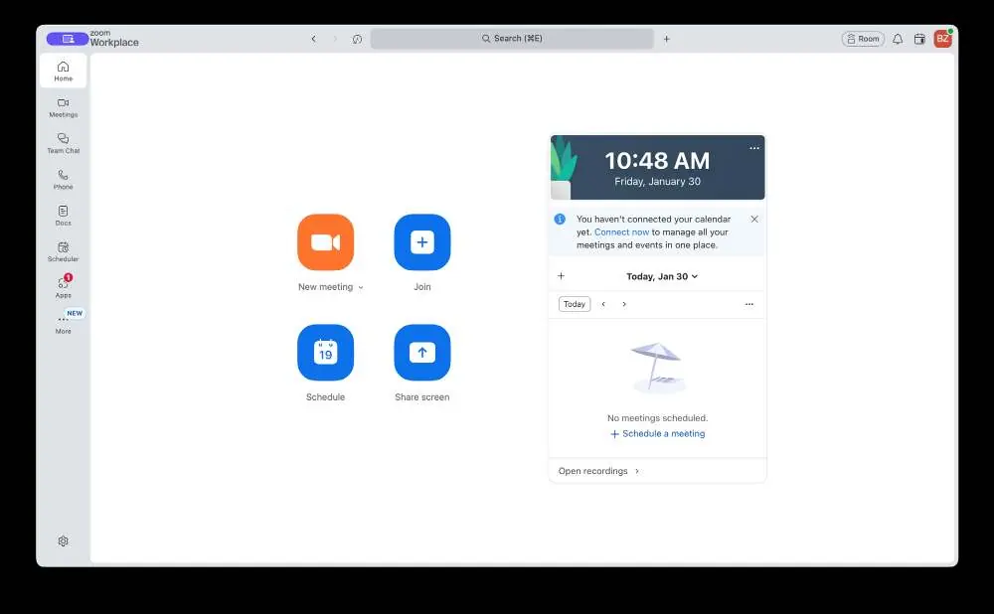Click the info icon in calendar notice
This screenshot has height=614, width=994.
560,220
